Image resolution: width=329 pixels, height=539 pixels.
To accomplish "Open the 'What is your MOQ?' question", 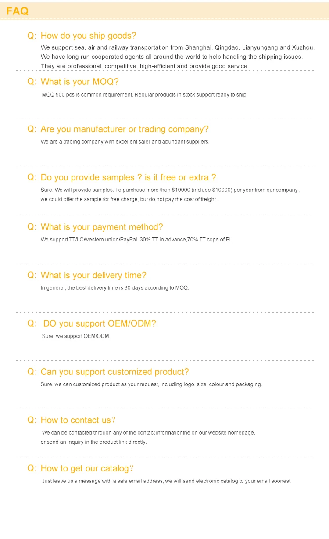I will point(79,82).
